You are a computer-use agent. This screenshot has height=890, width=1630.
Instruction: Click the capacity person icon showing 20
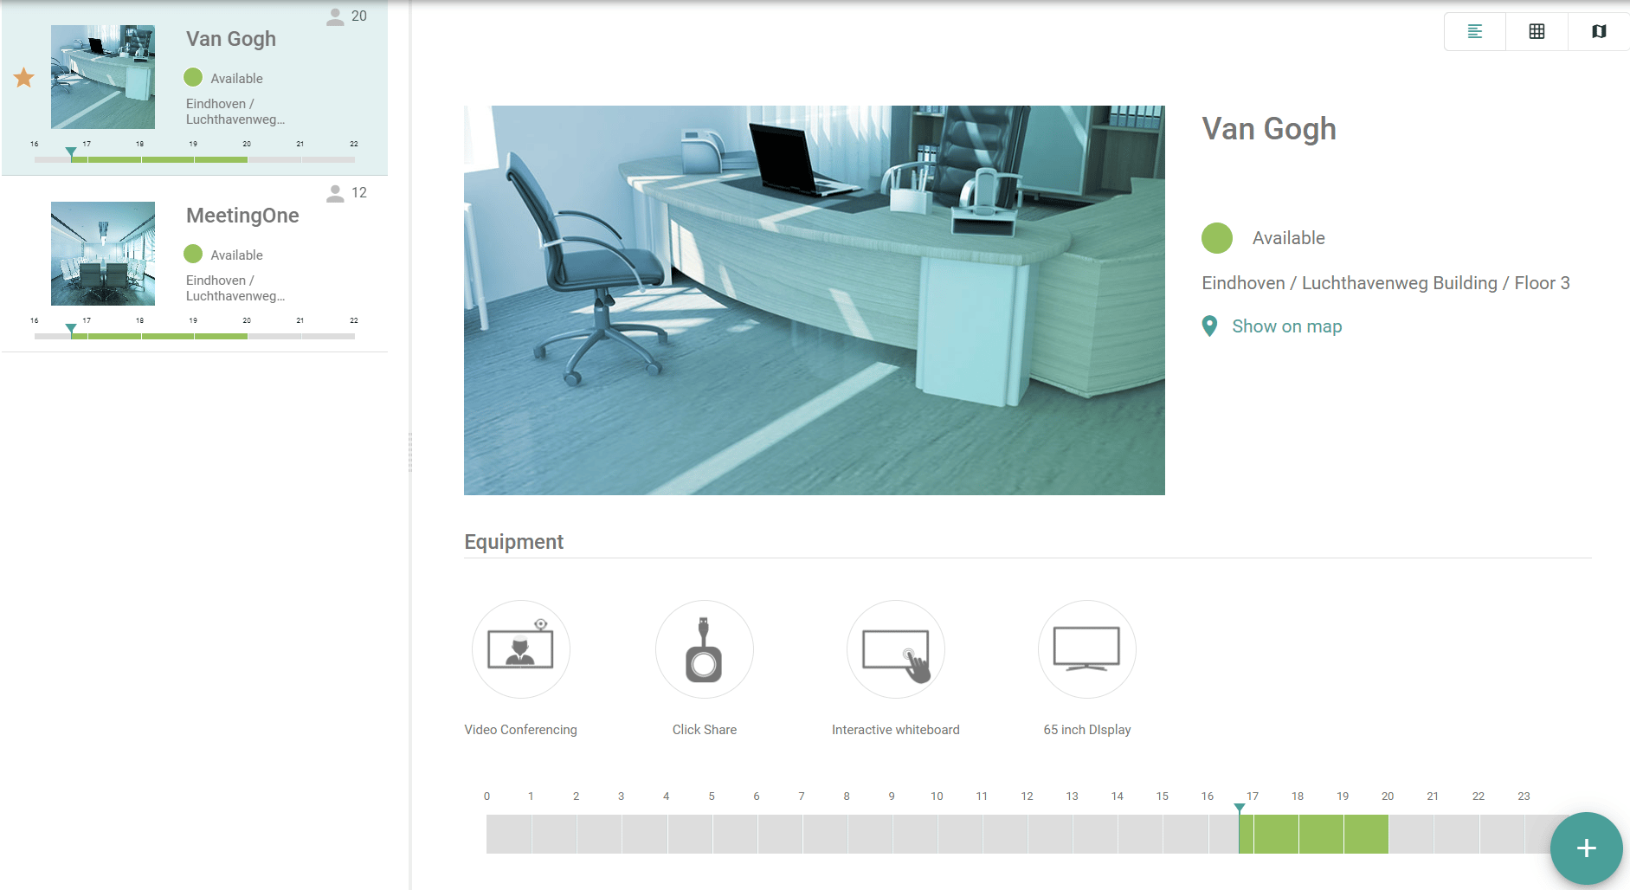point(335,16)
